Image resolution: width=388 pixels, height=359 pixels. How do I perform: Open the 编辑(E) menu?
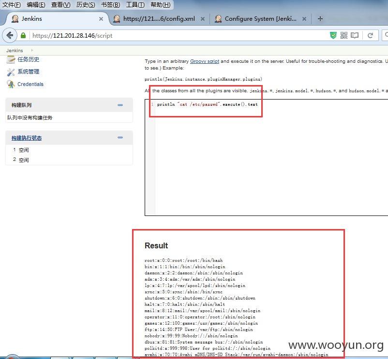[x=36, y=5]
